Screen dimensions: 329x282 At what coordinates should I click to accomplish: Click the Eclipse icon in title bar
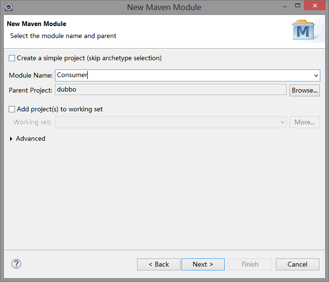pyautogui.click(x=9, y=7)
